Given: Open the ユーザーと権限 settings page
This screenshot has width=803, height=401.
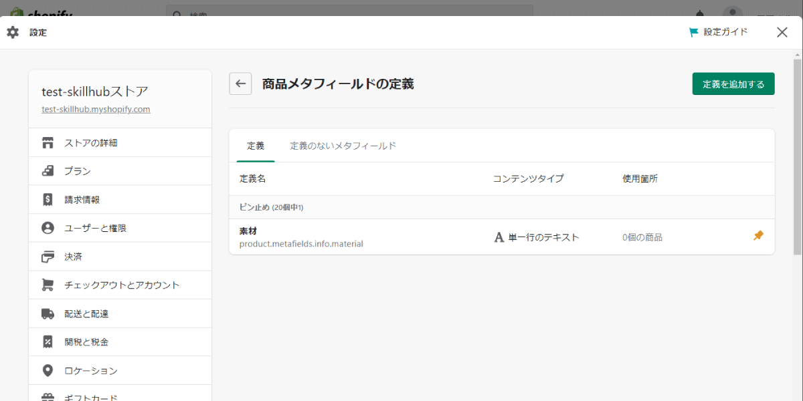Looking at the screenshot, I should 120,228.
